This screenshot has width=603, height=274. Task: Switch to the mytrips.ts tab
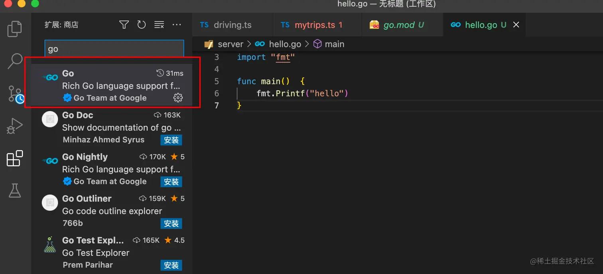[x=317, y=25]
